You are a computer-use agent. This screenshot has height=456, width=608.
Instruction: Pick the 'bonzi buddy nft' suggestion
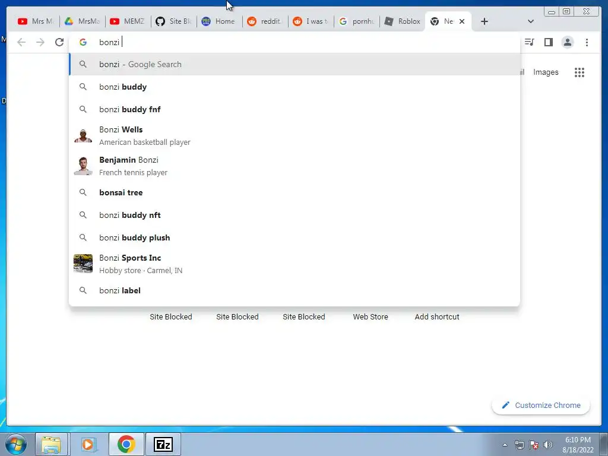pos(294,215)
